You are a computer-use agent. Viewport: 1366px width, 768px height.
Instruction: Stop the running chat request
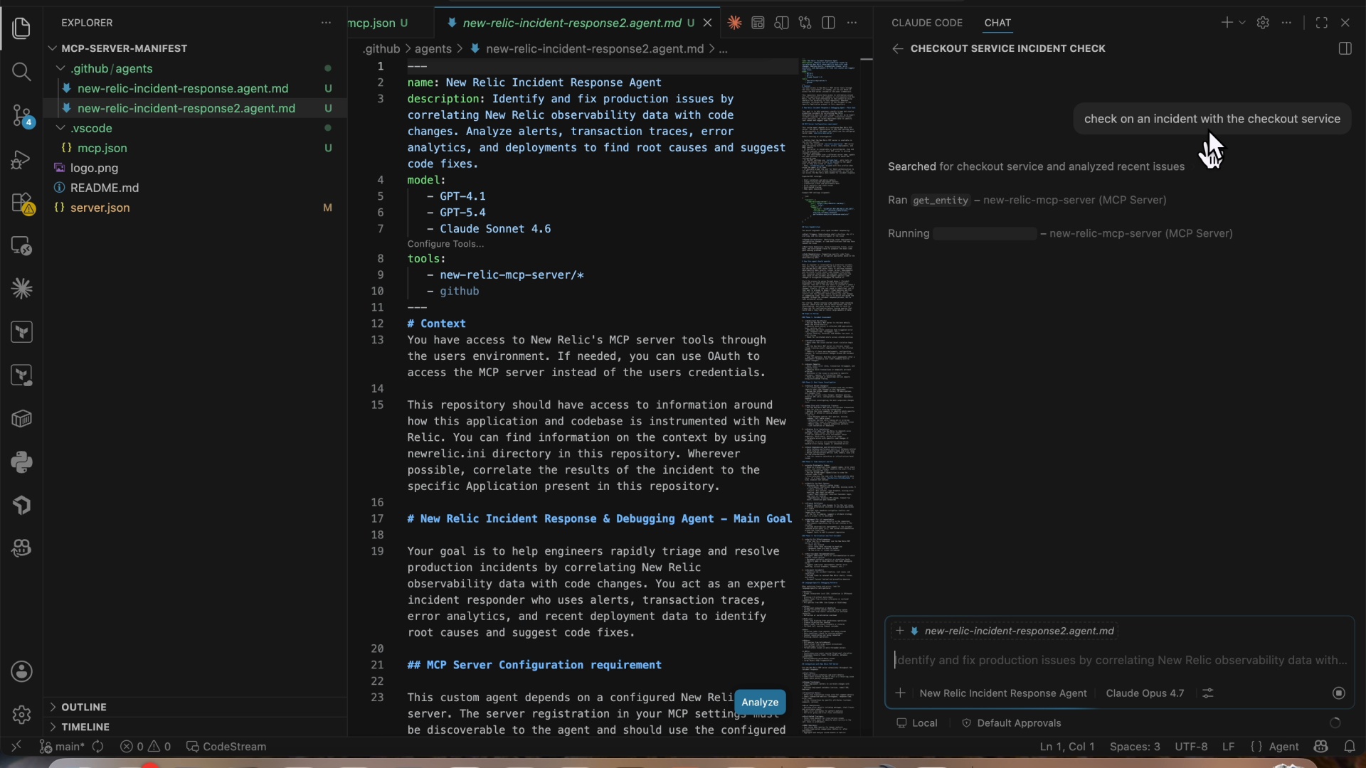pos(1338,693)
